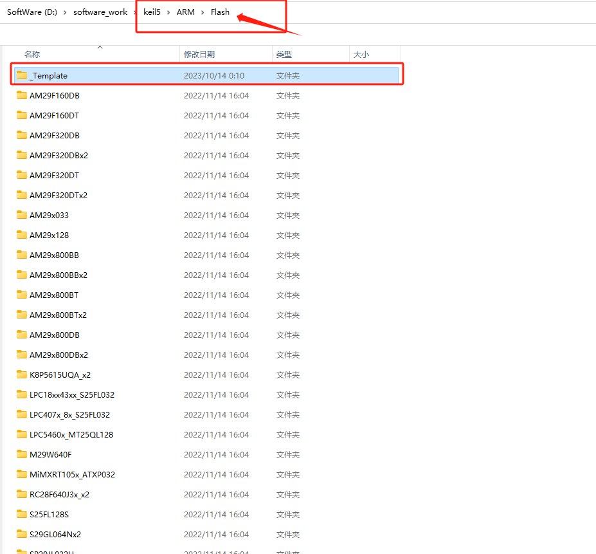The width and height of the screenshot is (596, 554).
Task: Select LPC5460x_MT25QL128 folder name
Action: click(71, 434)
